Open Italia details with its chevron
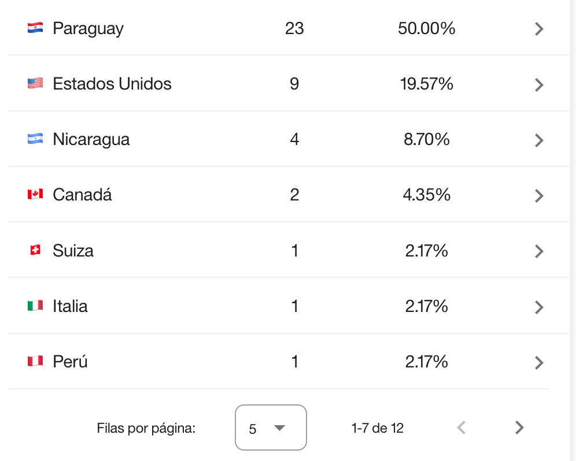 tap(539, 307)
